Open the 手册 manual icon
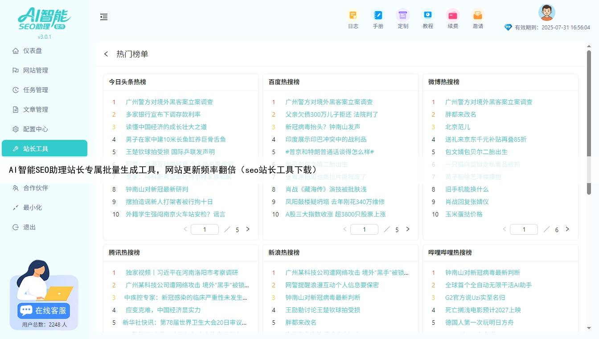Screen dimensions: 599x339 (378, 16)
